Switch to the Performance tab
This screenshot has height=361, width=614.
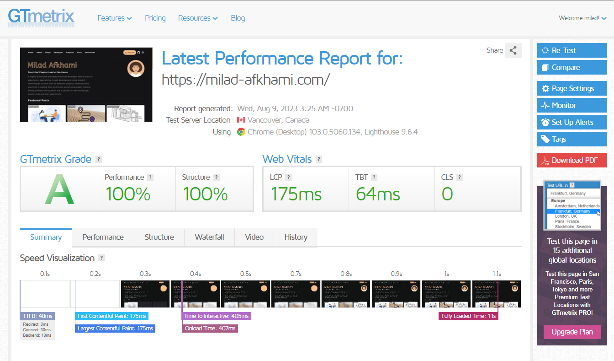click(103, 237)
